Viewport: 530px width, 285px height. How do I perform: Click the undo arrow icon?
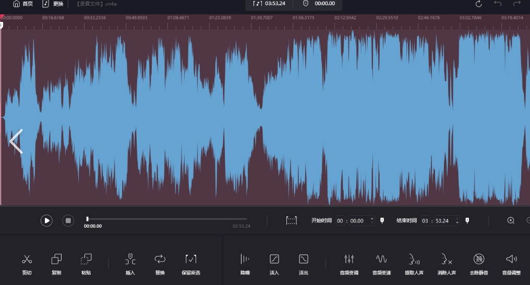[498, 4]
